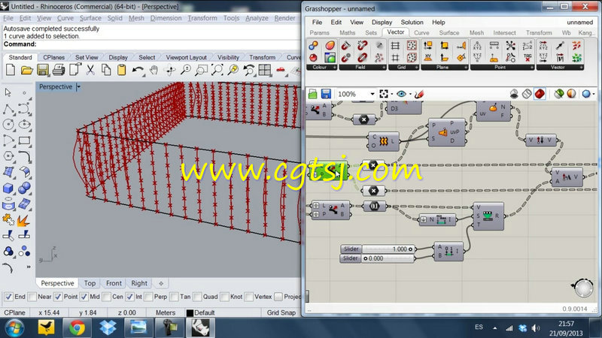Image resolution: width=602 pixels, height=338 pixels.
Task: Select the Sketch tool in Grasshopper toolbar
Action: 419,94
